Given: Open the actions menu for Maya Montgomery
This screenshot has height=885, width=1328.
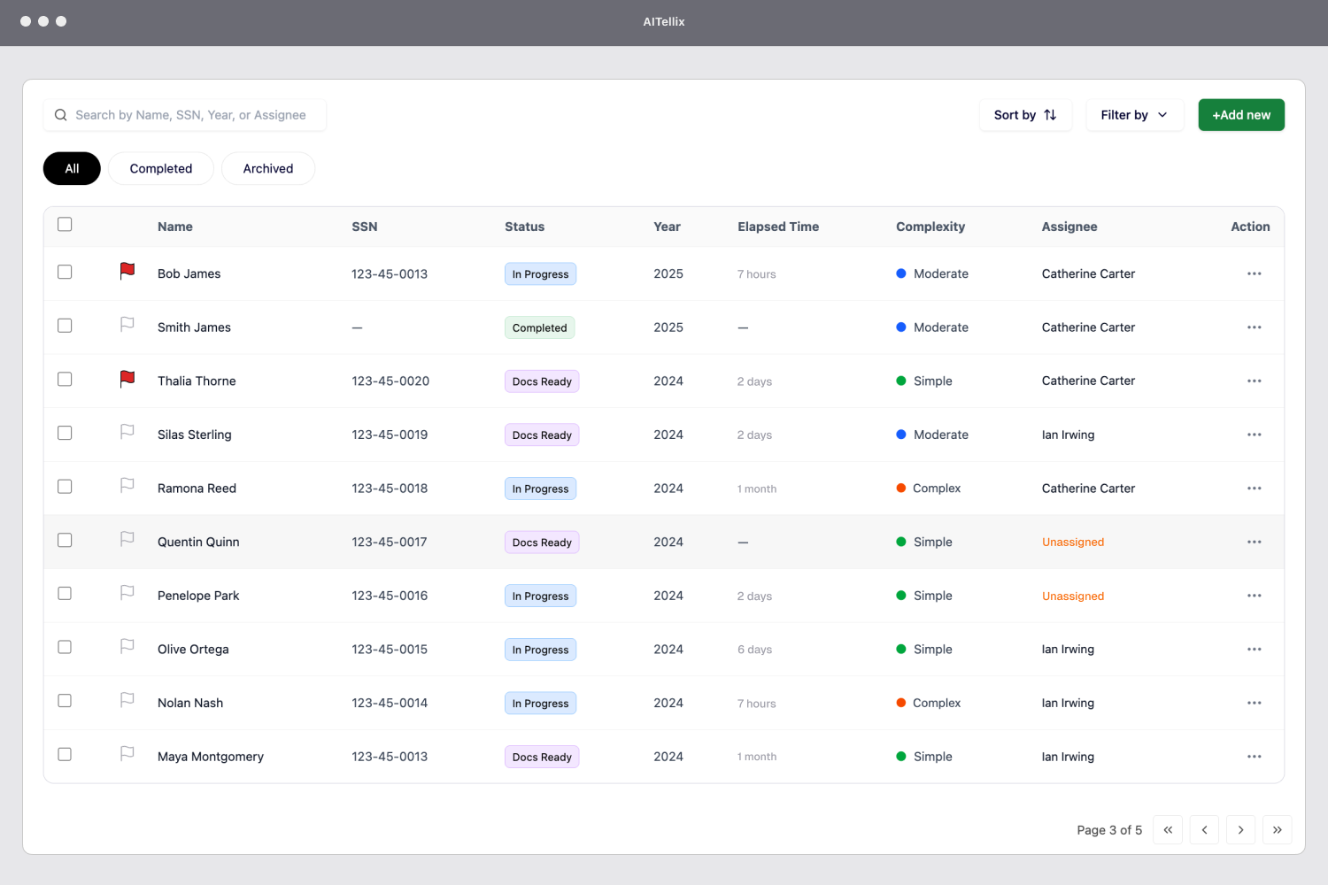Looking at the screenshot, I should pos(1254,757).
